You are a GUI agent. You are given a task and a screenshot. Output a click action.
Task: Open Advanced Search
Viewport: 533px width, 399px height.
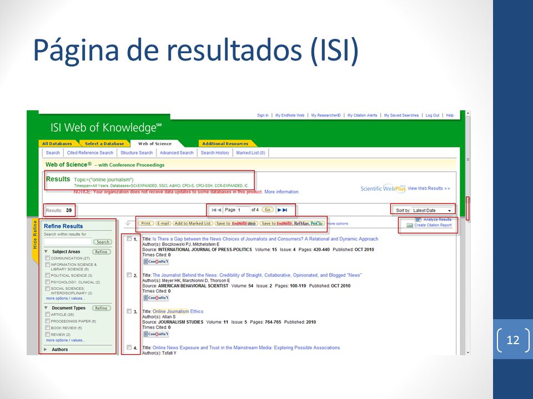coord(177,153)
